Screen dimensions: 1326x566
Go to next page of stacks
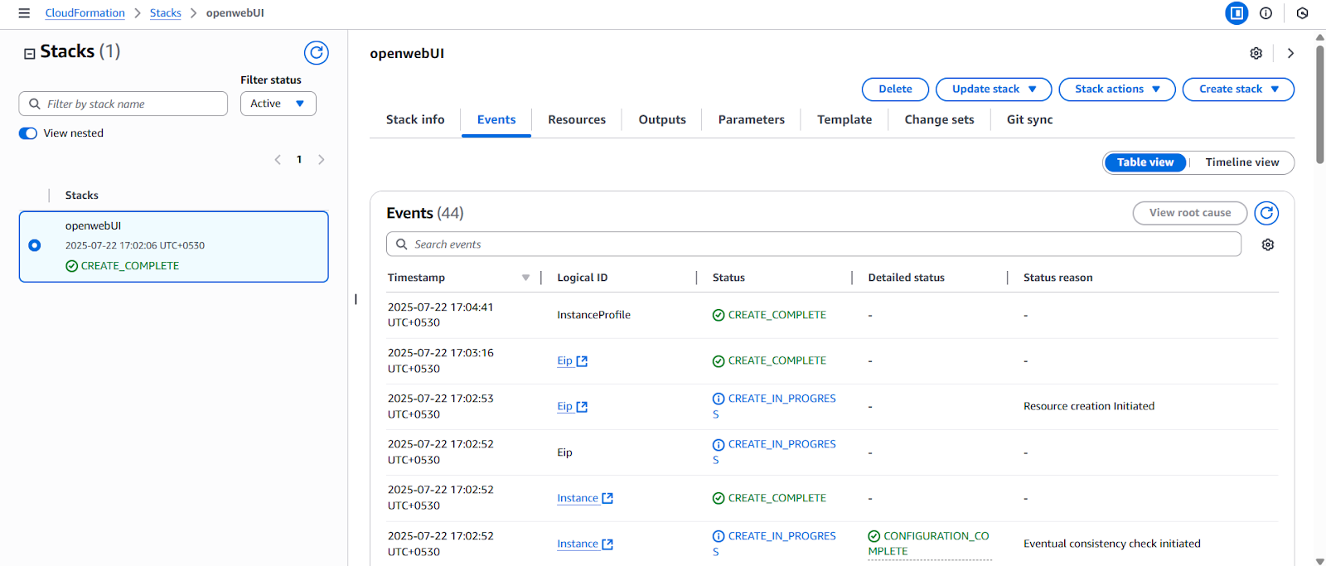point(322,160)
